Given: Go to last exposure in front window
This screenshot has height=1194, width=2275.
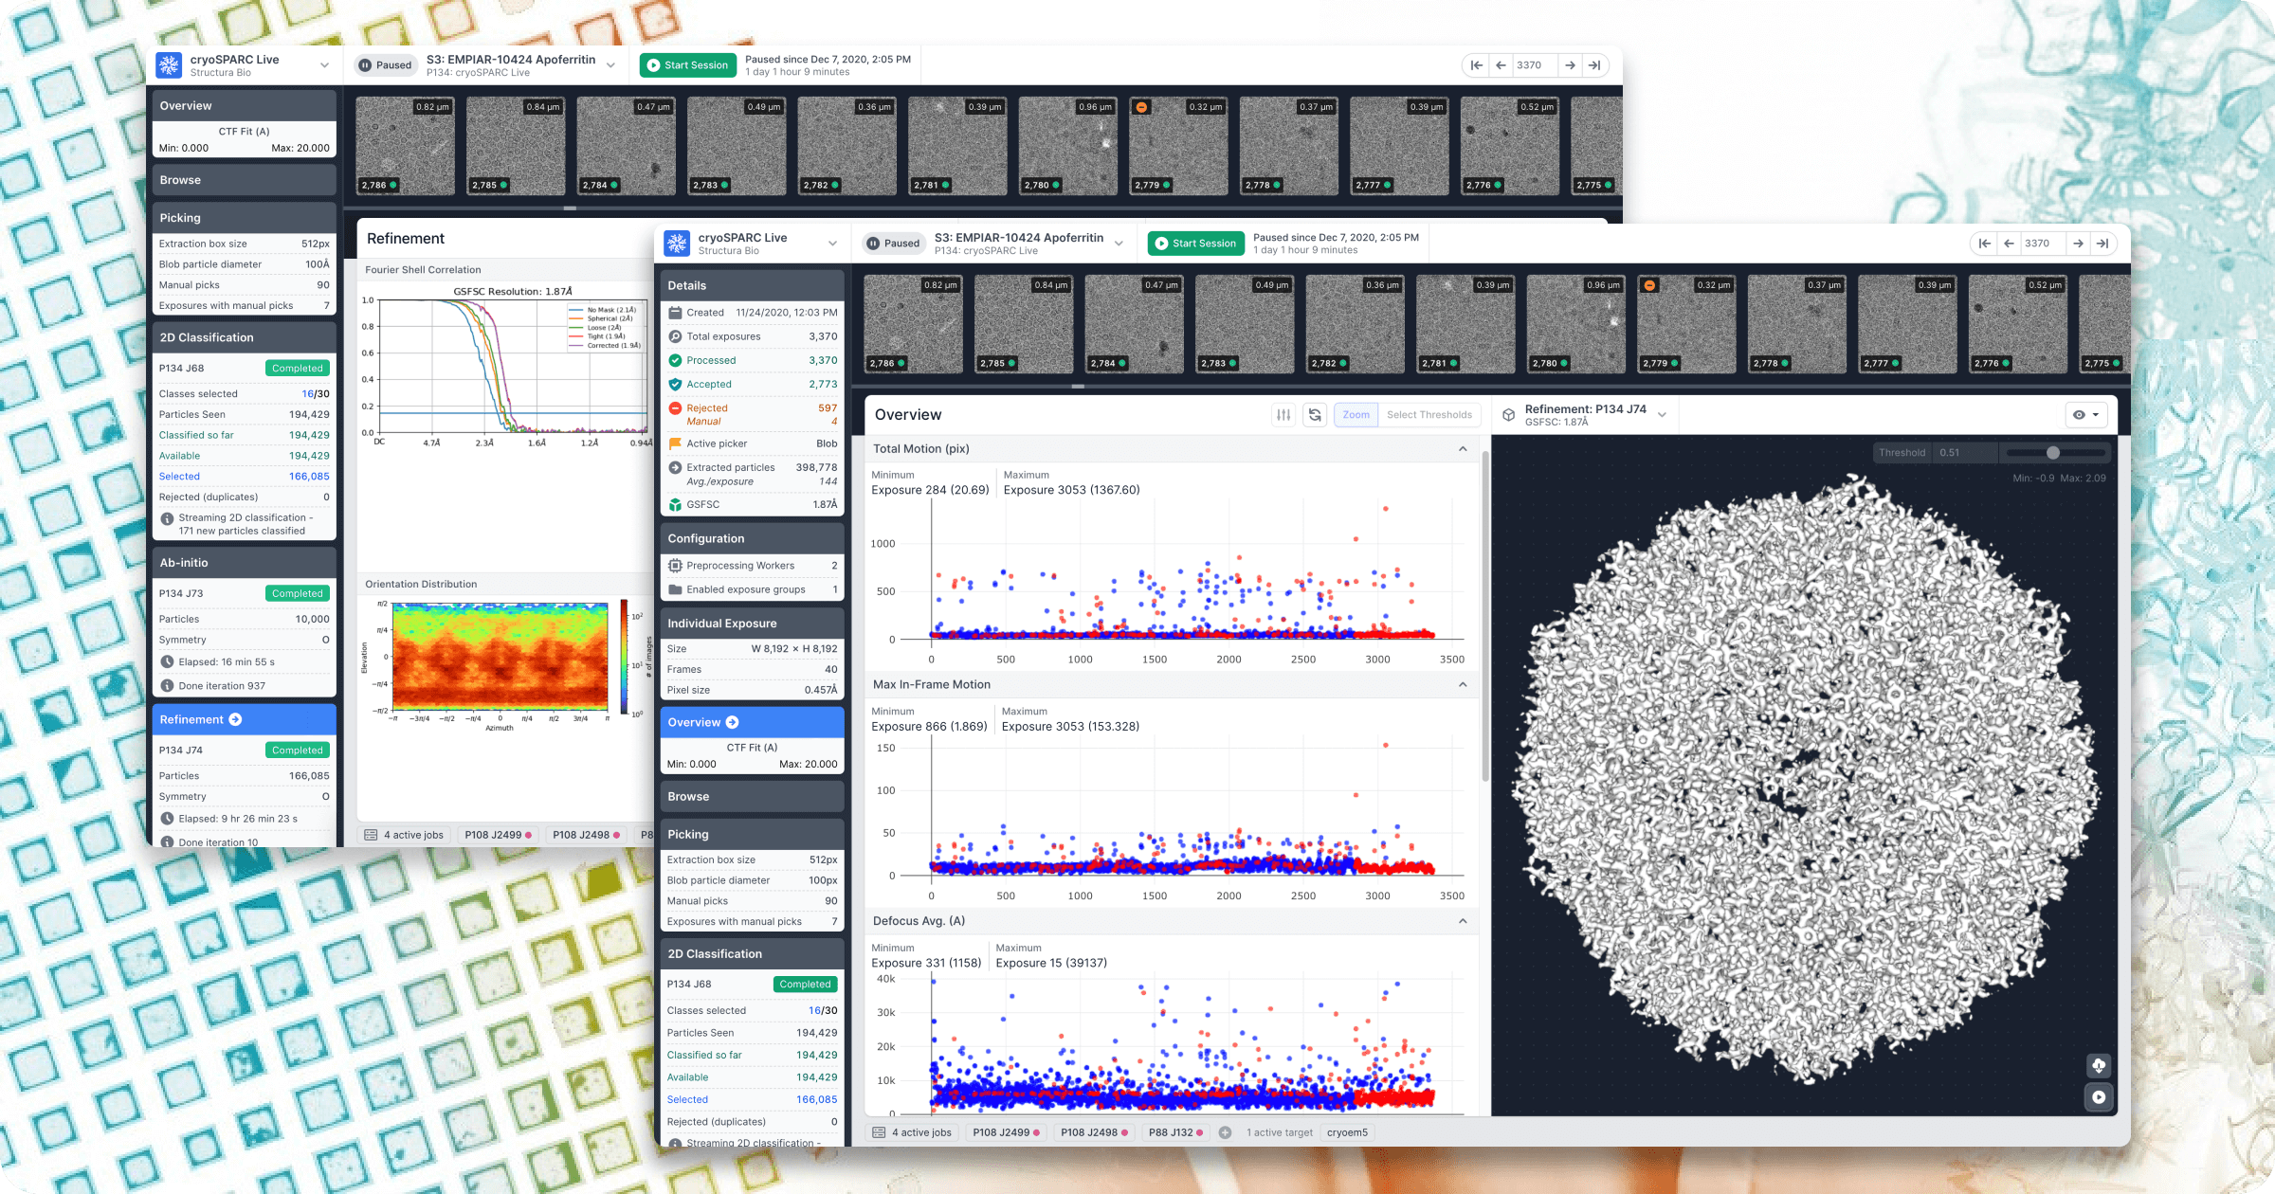Looking at the screenshot, I should 2102,244.
